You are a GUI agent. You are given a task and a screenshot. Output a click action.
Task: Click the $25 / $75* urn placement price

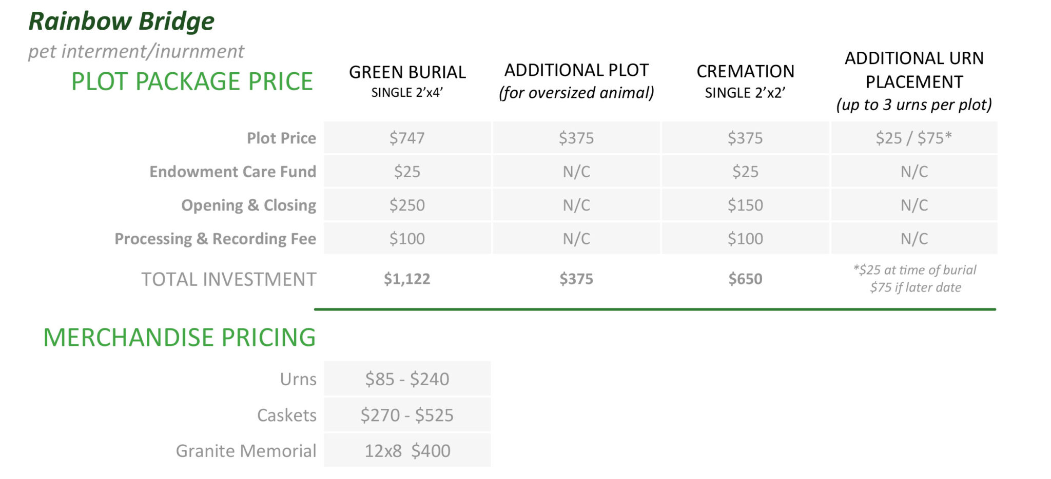[913, 138]
